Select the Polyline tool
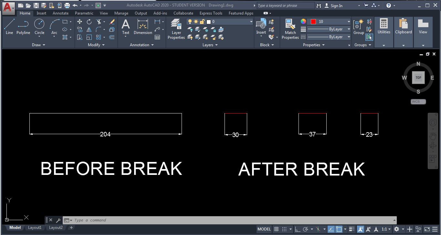This screenshot has height=235, width=441. (x=23, y=27)
